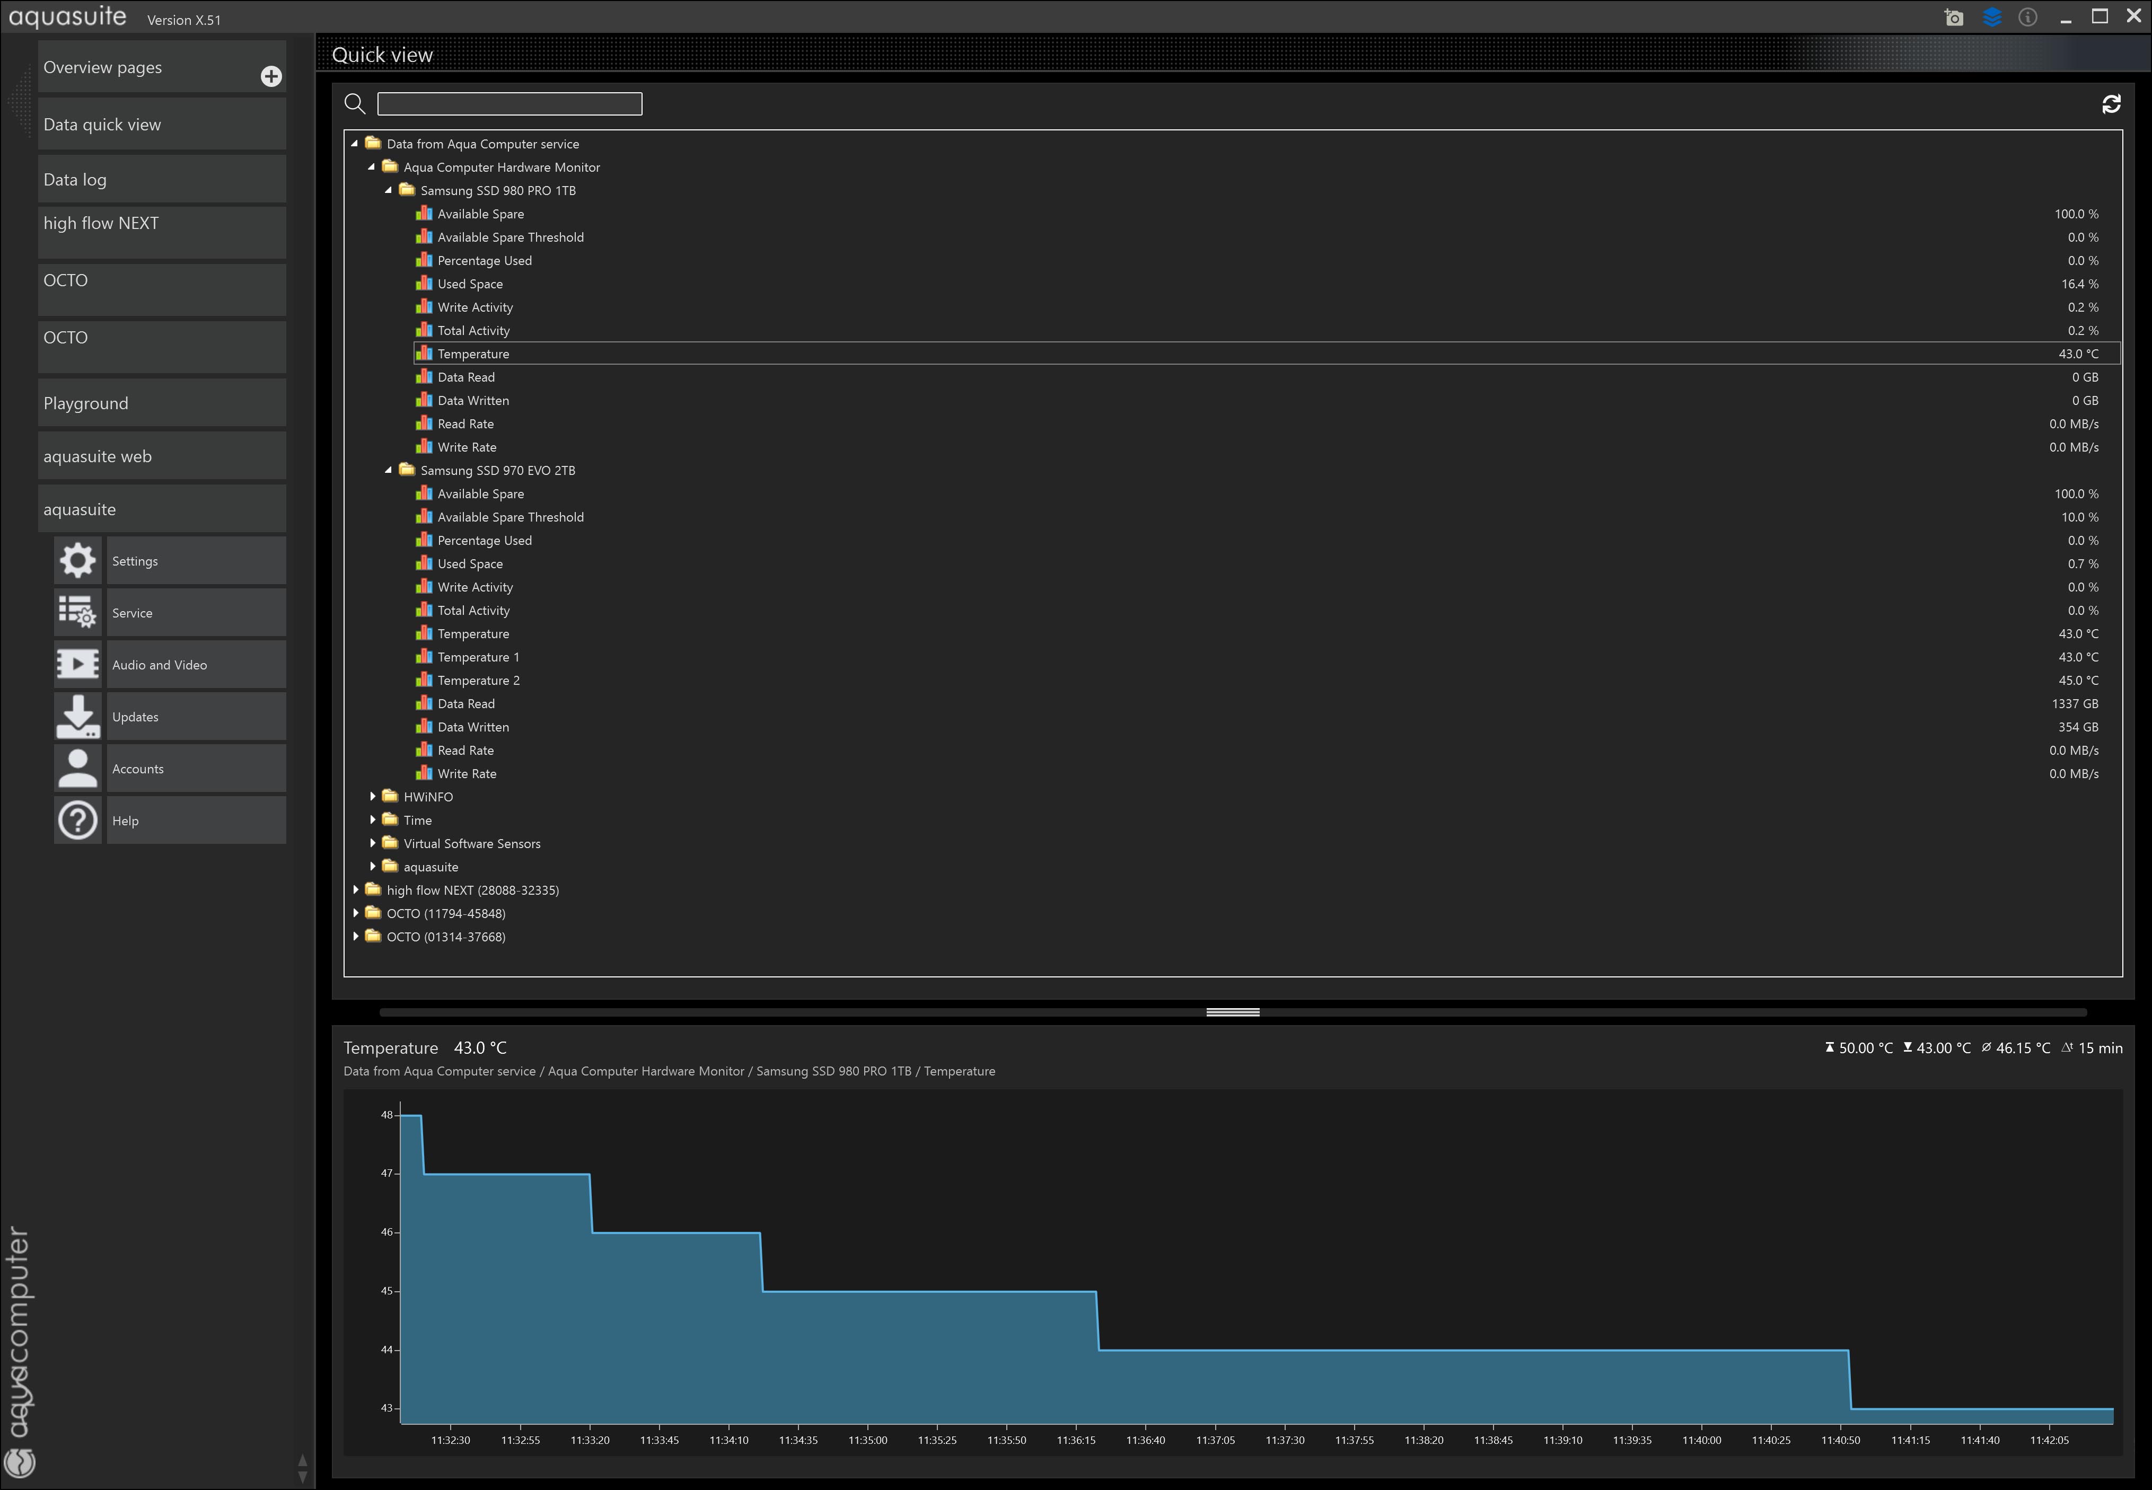Expand OCTO (11794-45848) tree node
This screenshot has width=2152, height=1490.
356,913
